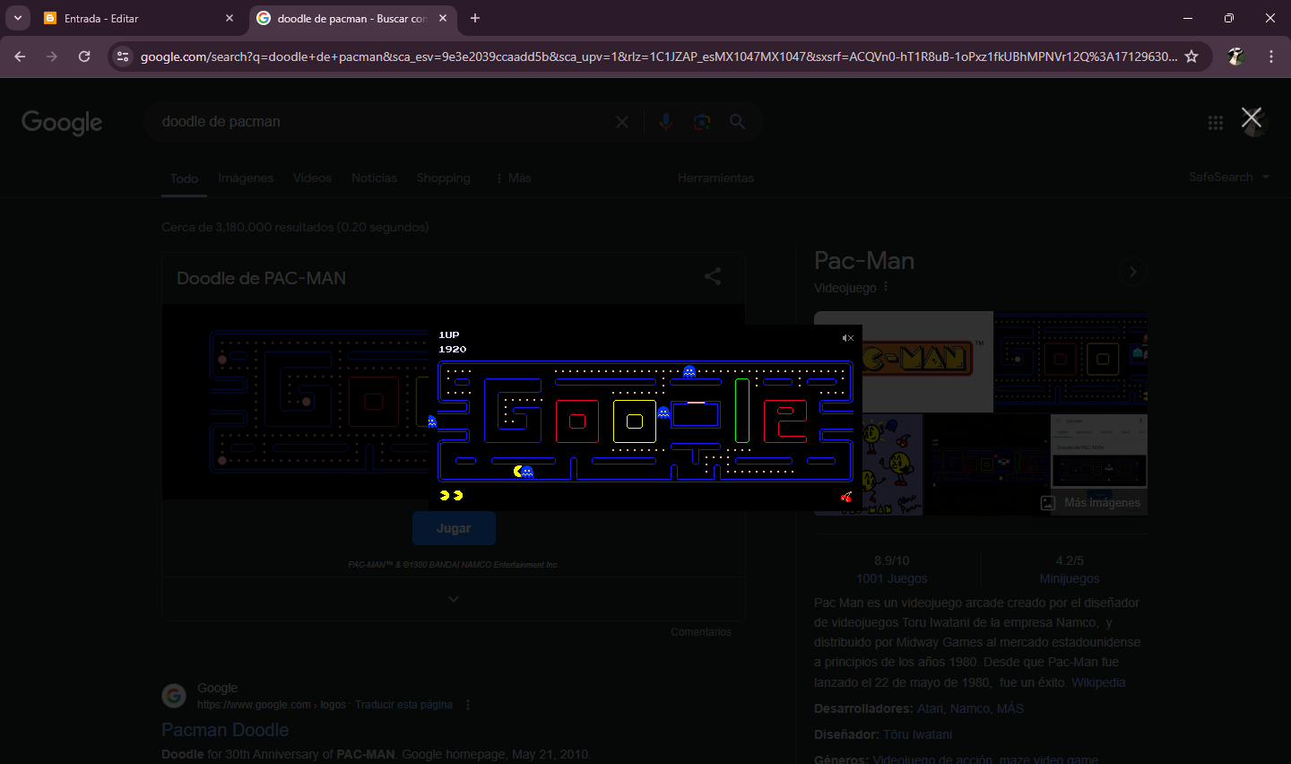Open the Minijuegos rating link
1291x764 pixels.
[x=1070, y=578]
